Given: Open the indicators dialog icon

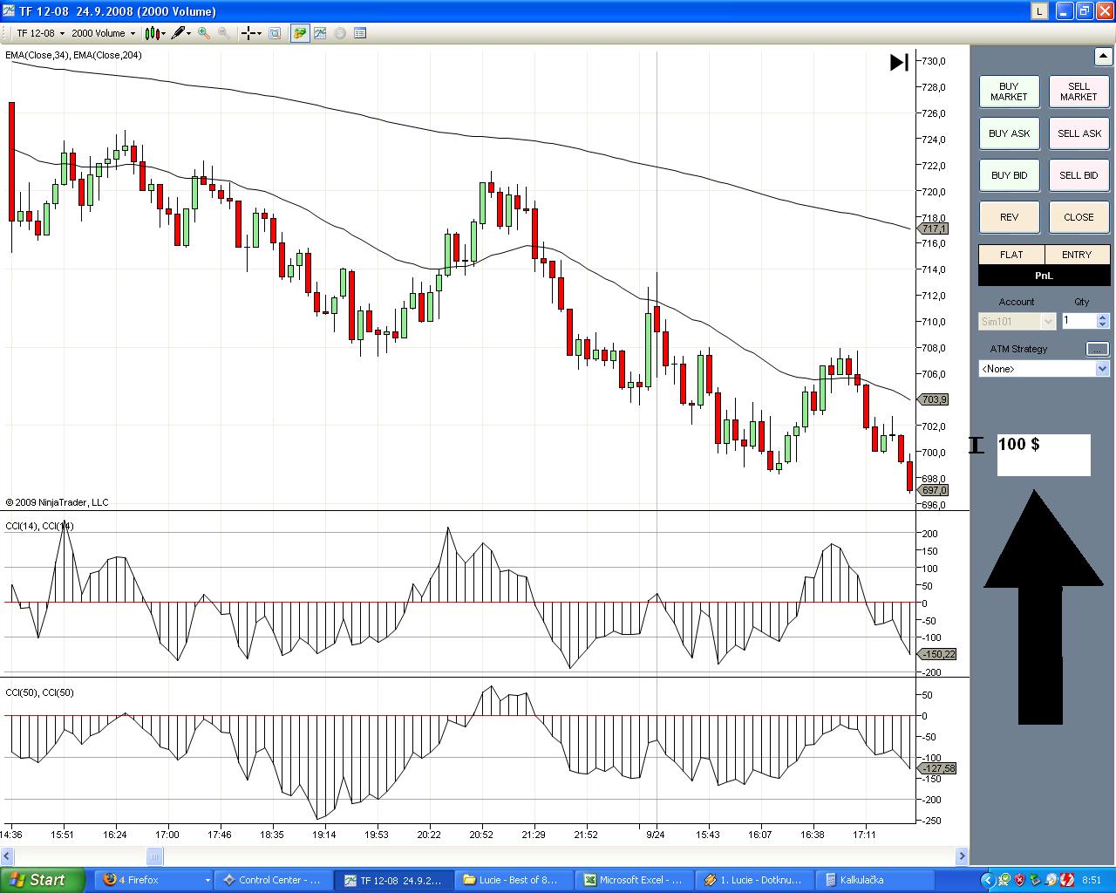Looking at the screenshot, I should (320, 33).
